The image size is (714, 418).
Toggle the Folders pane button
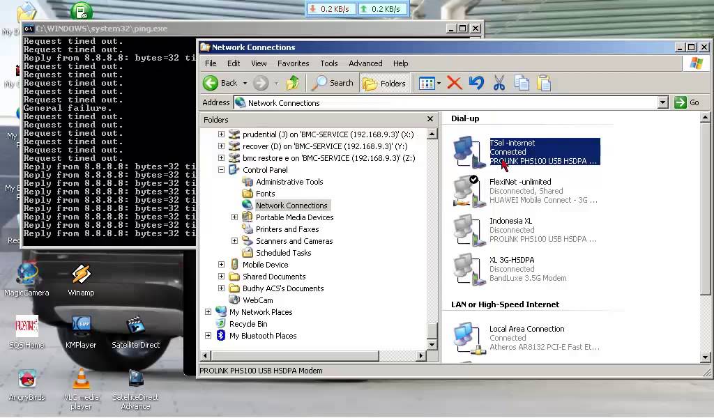(x=385, y=83)
